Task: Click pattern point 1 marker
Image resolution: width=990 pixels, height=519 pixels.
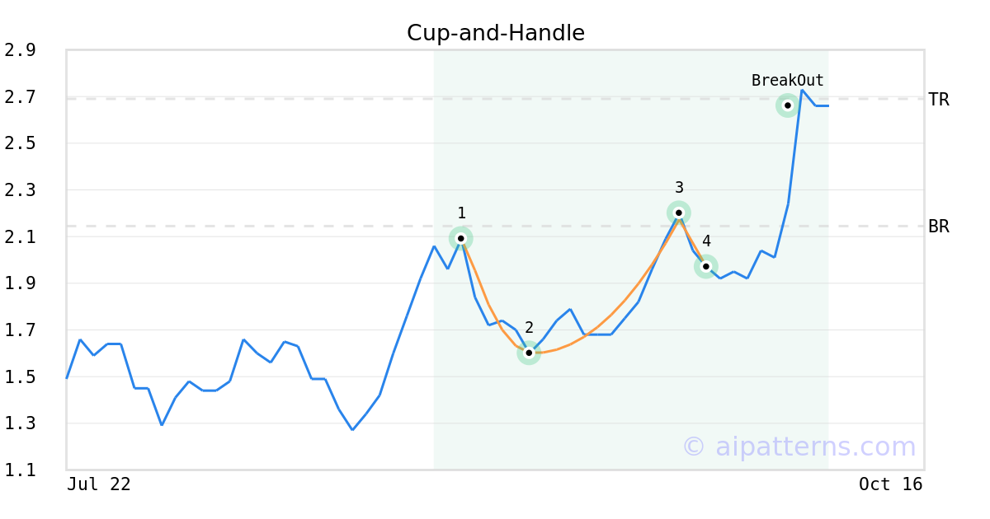Action: 461,238
